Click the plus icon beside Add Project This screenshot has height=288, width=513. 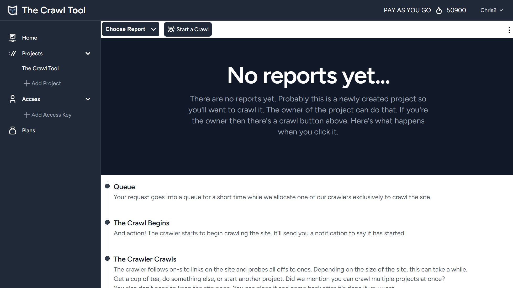pyautogui.click(x=27, y=83)
